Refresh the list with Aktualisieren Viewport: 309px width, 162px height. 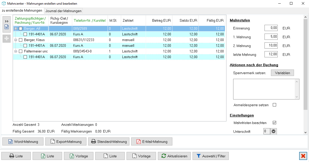pyautogui.click(x=174, y=156)
